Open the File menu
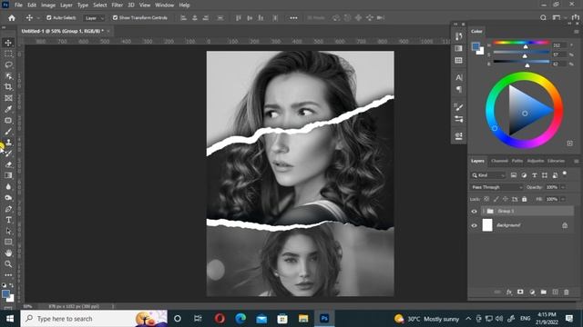The width and height of the screenshot is (583, 327). pos(18,5)
